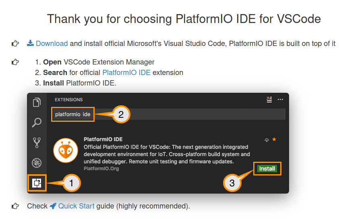The width and height of the screenshot is (339, 219).
Task: Click the cloud download count icon
Action: [x=267, y=140]
